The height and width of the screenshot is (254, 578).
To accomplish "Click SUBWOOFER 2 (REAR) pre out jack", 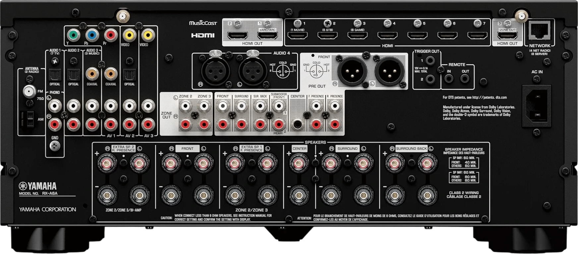I will tap(279, 125).
